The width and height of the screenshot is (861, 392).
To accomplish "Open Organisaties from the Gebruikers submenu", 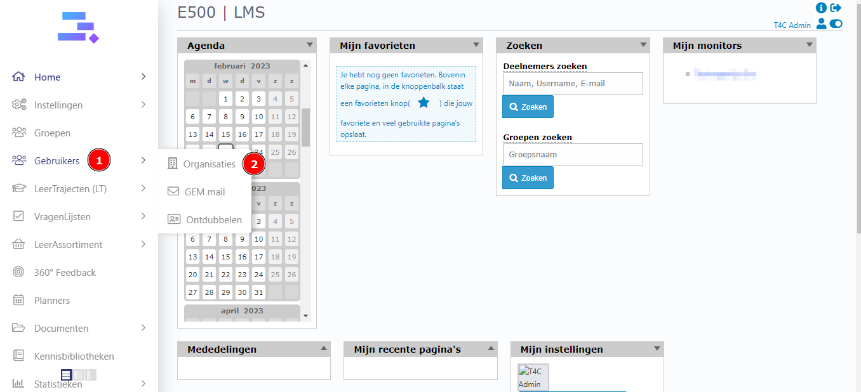I will point(209,164).
